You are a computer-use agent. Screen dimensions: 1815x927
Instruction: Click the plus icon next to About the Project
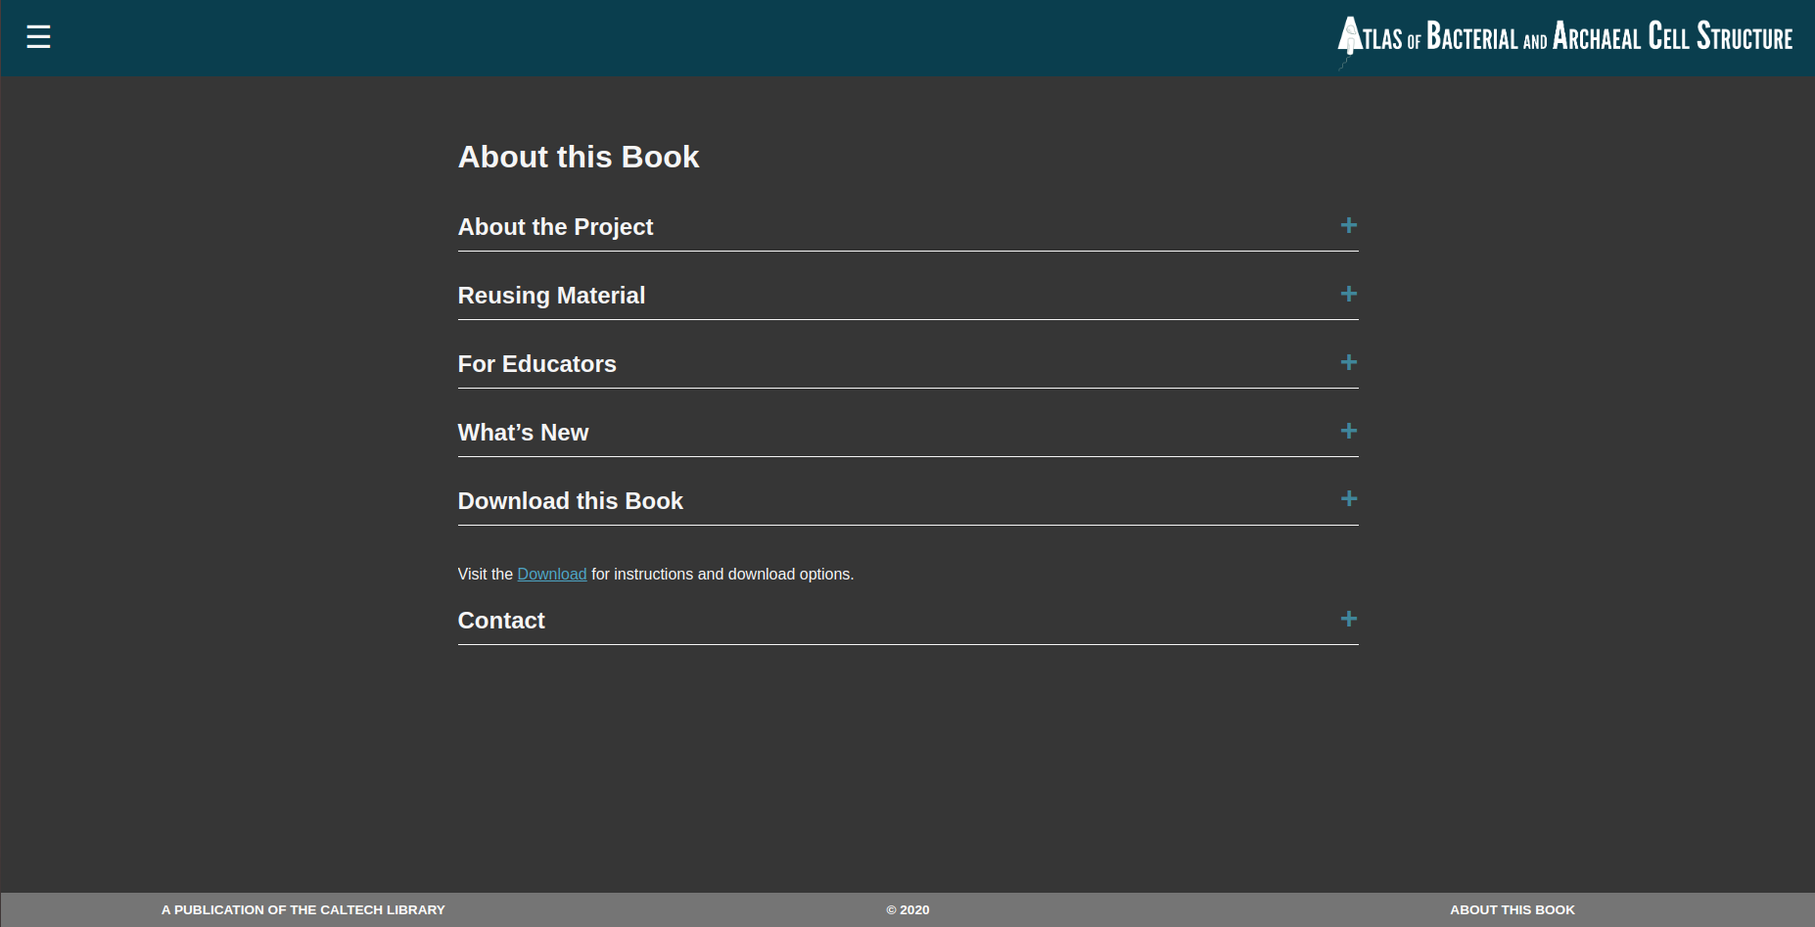point(1348,225)
